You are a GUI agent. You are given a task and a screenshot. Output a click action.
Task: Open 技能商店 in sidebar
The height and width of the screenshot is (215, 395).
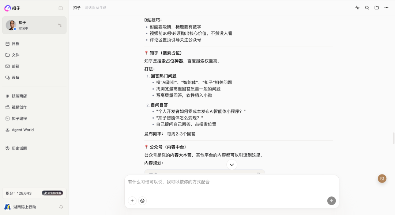[34, 96]
